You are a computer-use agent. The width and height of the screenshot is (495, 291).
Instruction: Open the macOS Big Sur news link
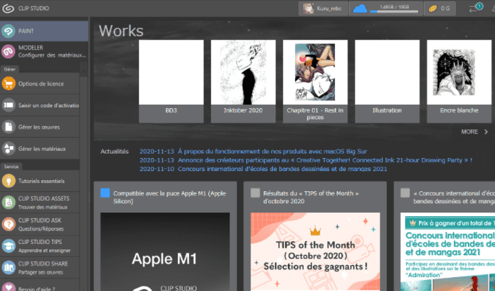(272, 151)
